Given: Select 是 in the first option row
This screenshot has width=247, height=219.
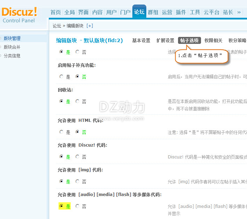Looking at the screenshot, I should coord(61,52).
